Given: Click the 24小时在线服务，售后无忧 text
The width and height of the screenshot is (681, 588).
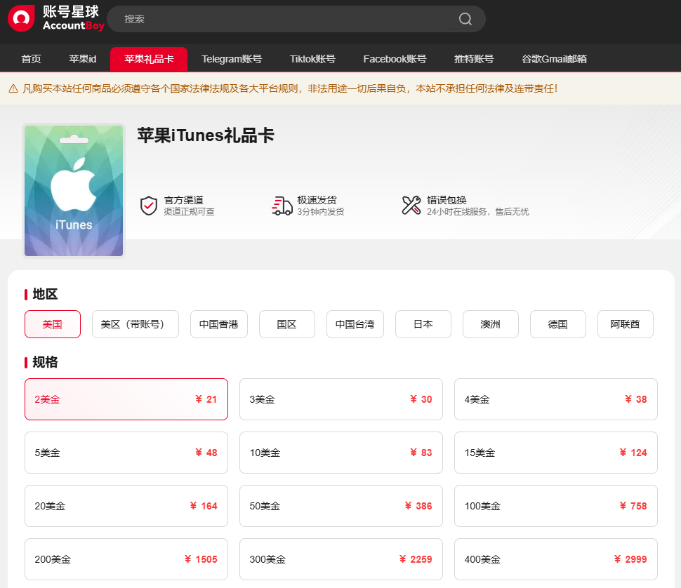Looking at the screenshot, I should pyautogui.click(x=477, y=212).
